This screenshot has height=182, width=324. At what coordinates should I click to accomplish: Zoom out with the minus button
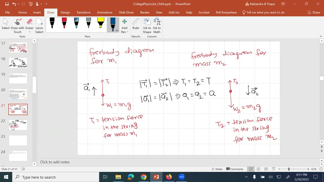tap(279, 169)
